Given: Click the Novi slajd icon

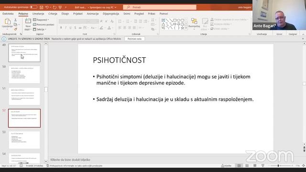Looking at the screenshot, I should point(28,21).
